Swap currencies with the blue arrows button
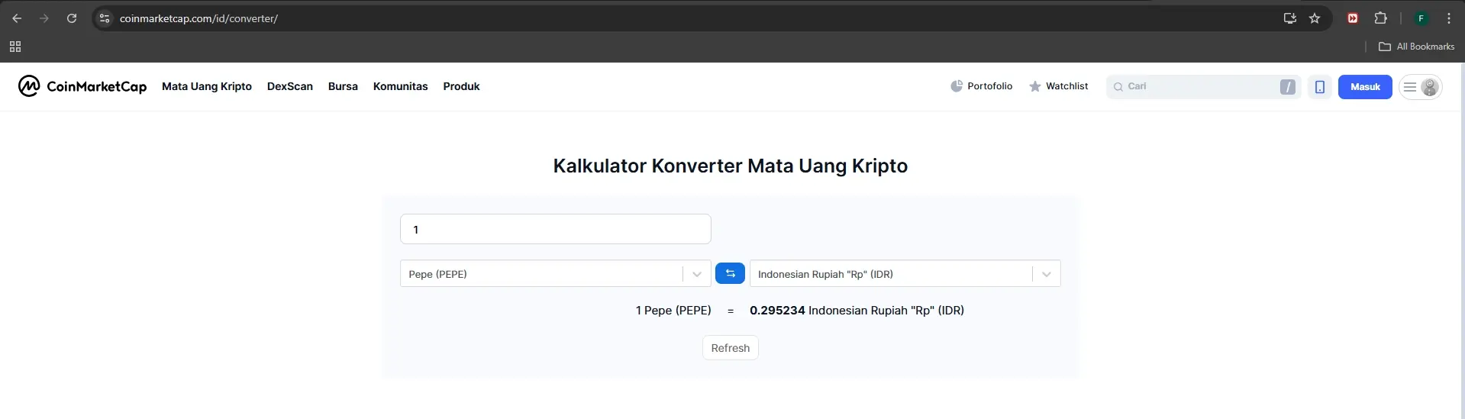 pos(730,273)
